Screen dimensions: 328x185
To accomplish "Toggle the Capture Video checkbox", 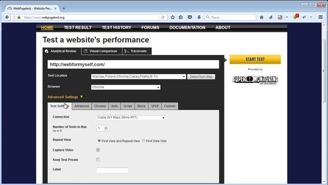I will coord(98,150).
